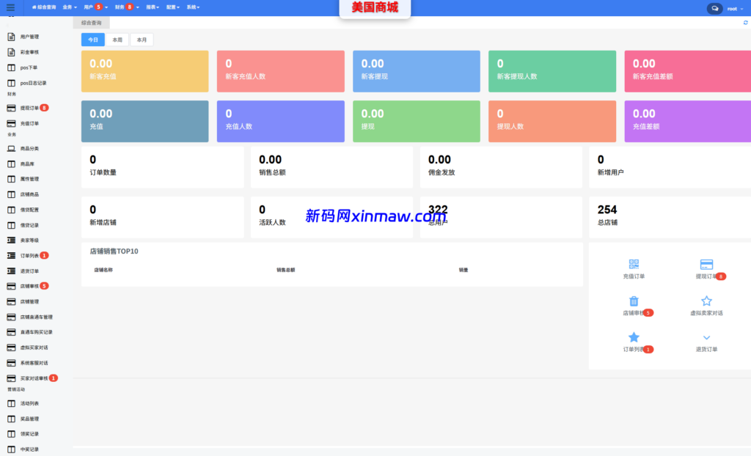Click the 虚拟卖家对话 outlined star icon

(706, 301)
